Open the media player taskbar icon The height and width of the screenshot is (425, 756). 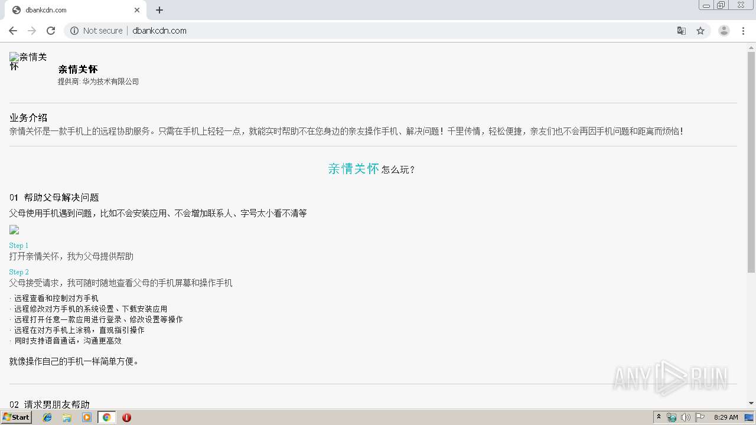[87, 417]
